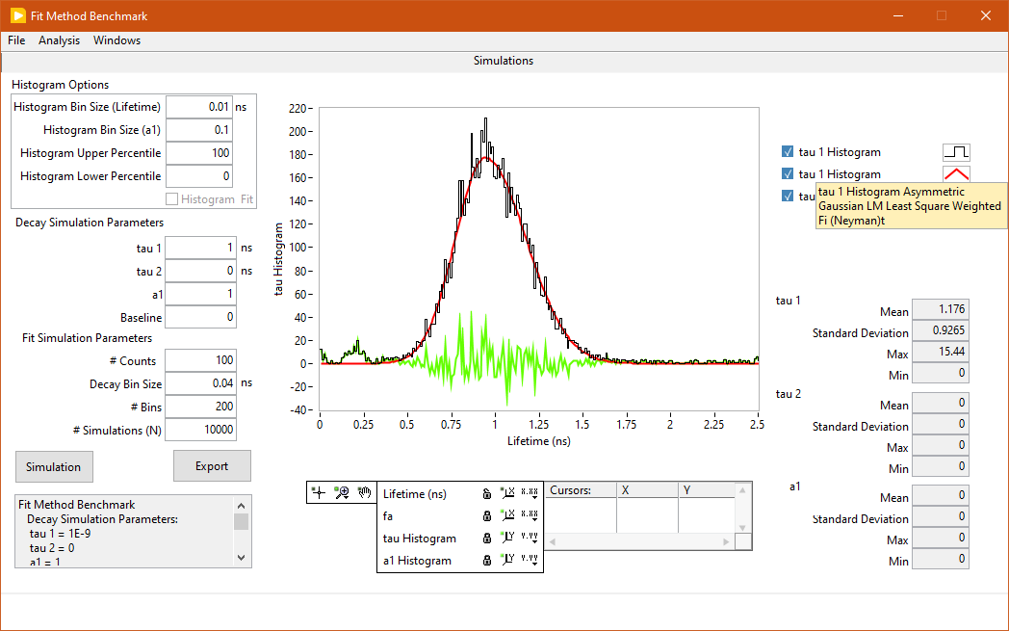
Task: Select the hand panning tool
Action: point(365,493)
